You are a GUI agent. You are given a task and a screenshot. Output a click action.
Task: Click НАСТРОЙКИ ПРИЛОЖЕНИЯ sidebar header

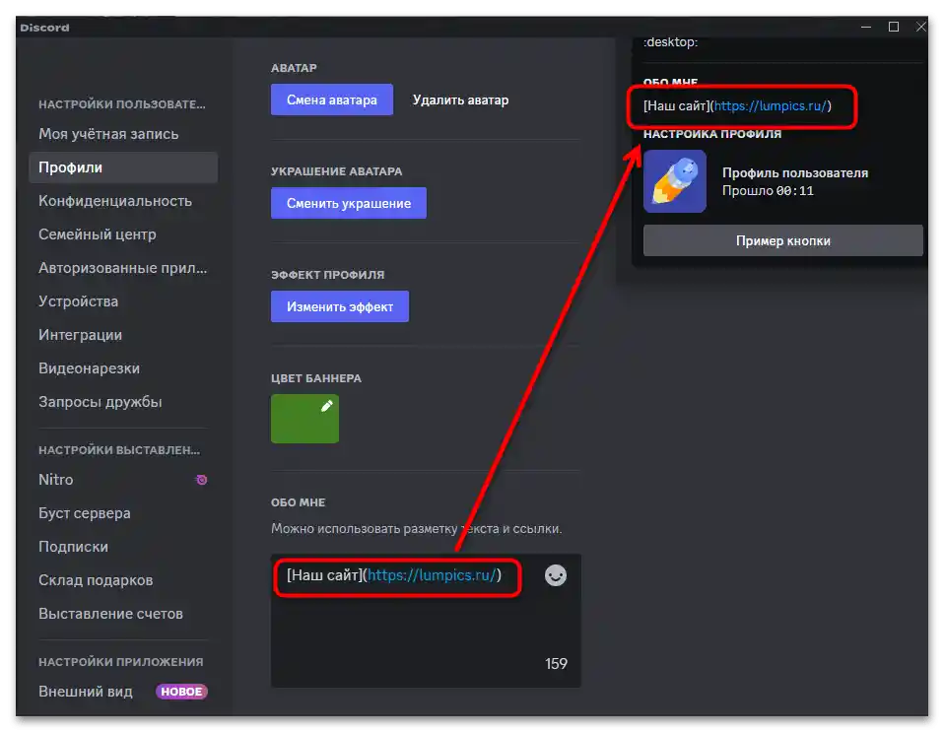coord(121,662)
